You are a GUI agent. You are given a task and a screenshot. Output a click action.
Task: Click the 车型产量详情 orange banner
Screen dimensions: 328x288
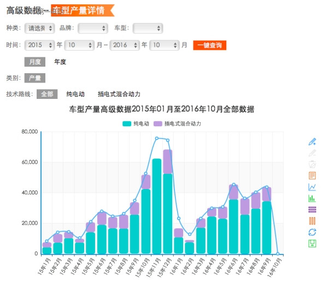[x=83, y=10]
